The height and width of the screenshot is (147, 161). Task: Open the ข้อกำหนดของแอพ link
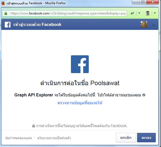point(19,138)
